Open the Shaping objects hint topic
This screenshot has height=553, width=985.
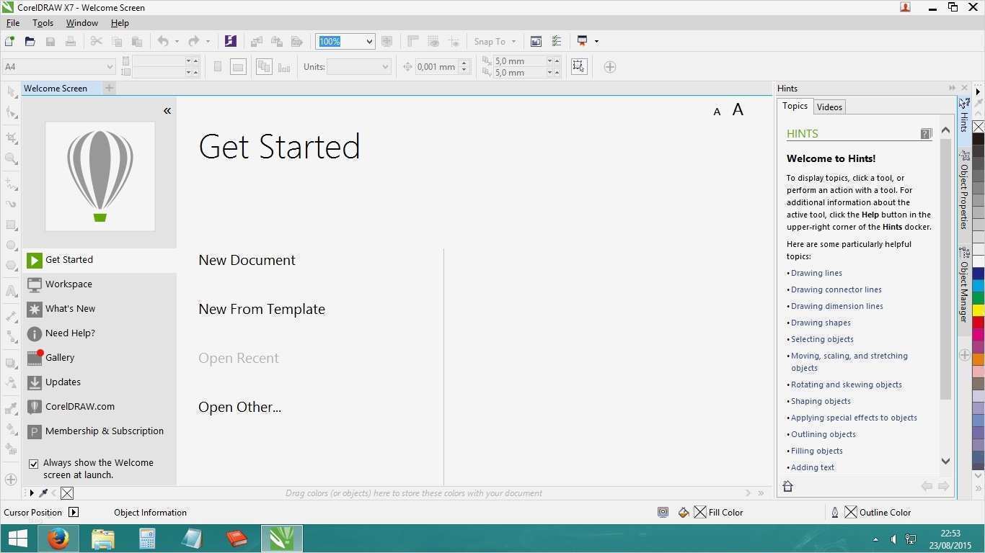(821, 401)
